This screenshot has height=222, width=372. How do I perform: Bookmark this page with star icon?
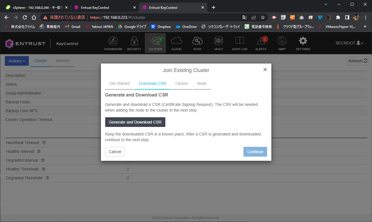pyautogui.click(x=263, y=17)
